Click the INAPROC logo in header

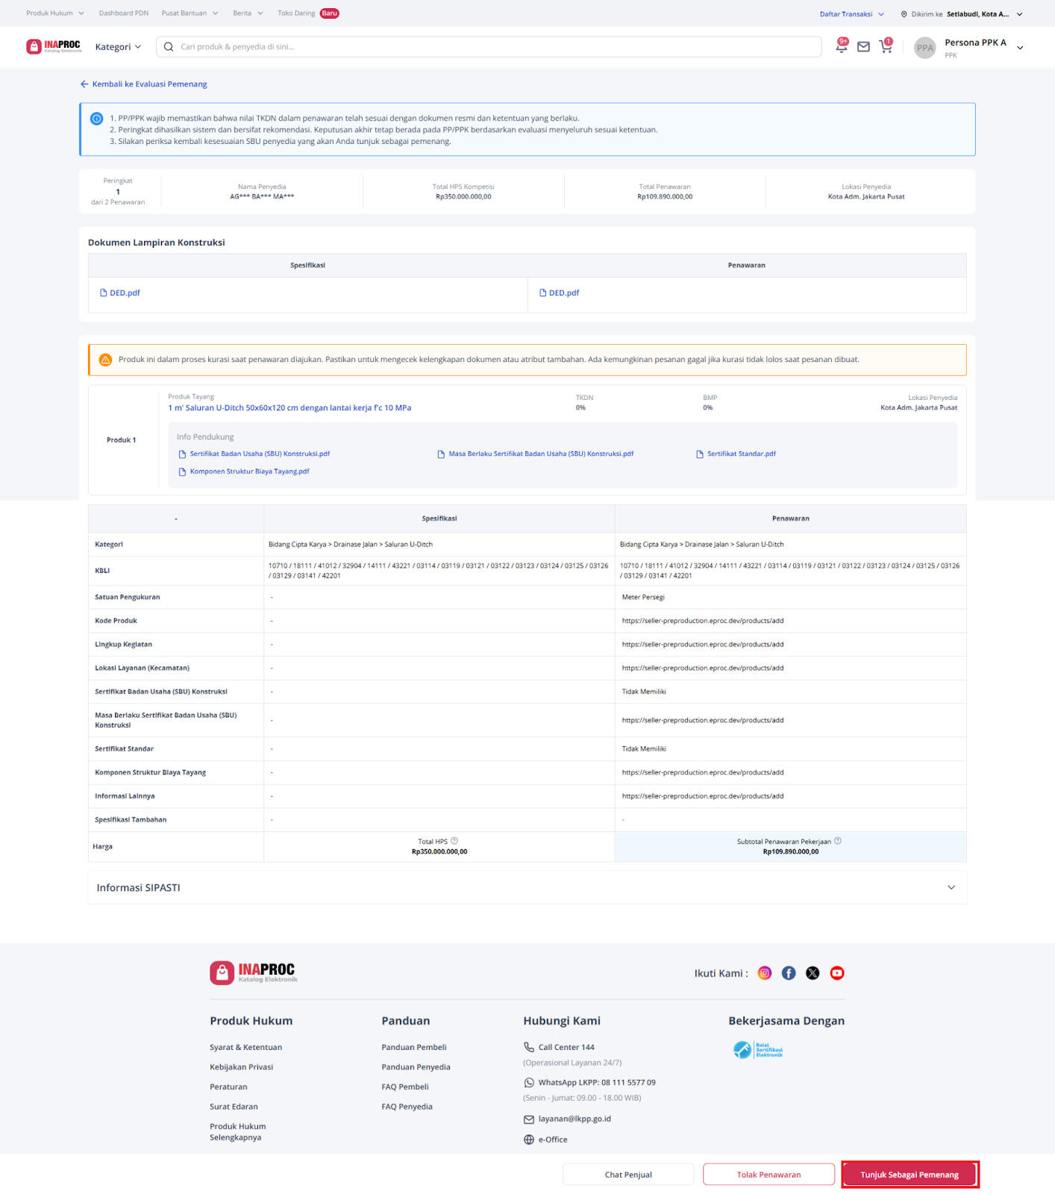coord(54,46)
